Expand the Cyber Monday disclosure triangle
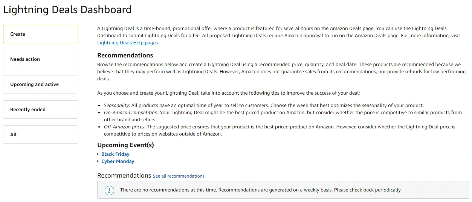 pyautogui.click(x=98, y=161)
